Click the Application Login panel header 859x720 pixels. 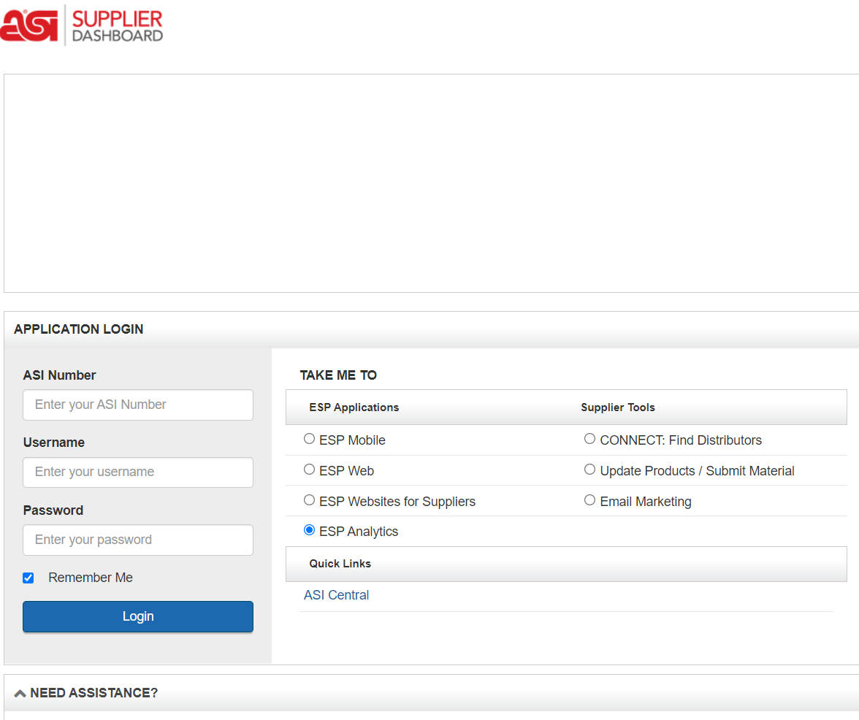[79, 329]
